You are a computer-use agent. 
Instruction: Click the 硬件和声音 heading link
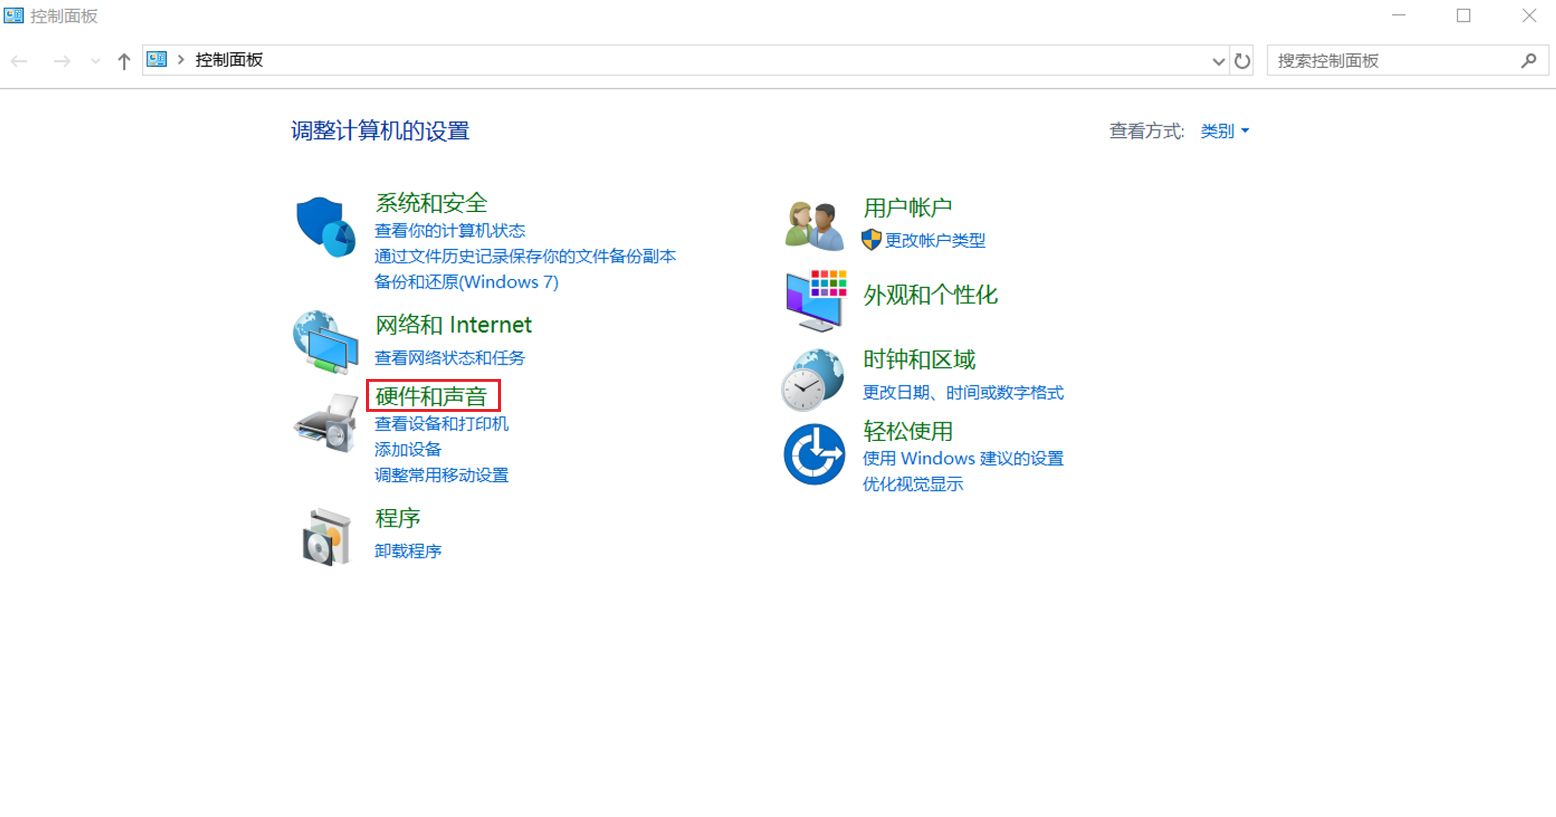[431, 396]
